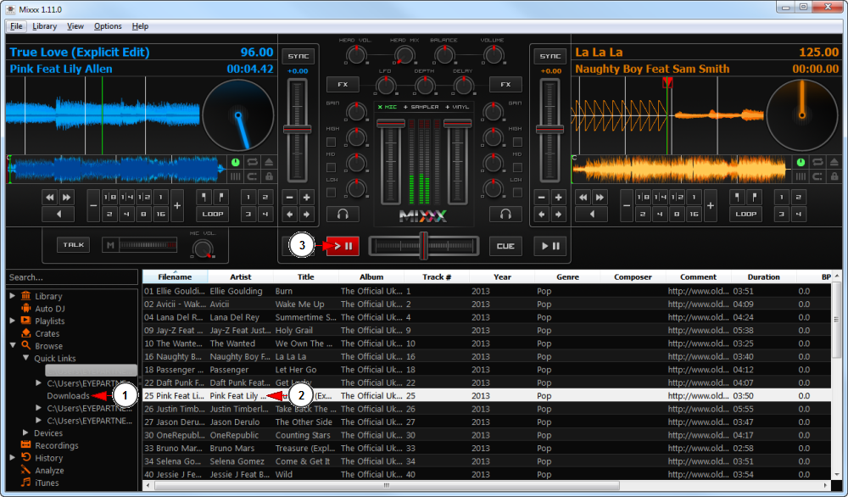Rewind the left deck track

click(50, 198)
